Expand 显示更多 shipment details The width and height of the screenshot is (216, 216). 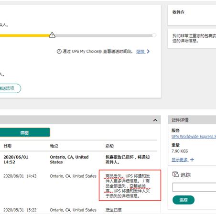(x=180, y=160)
